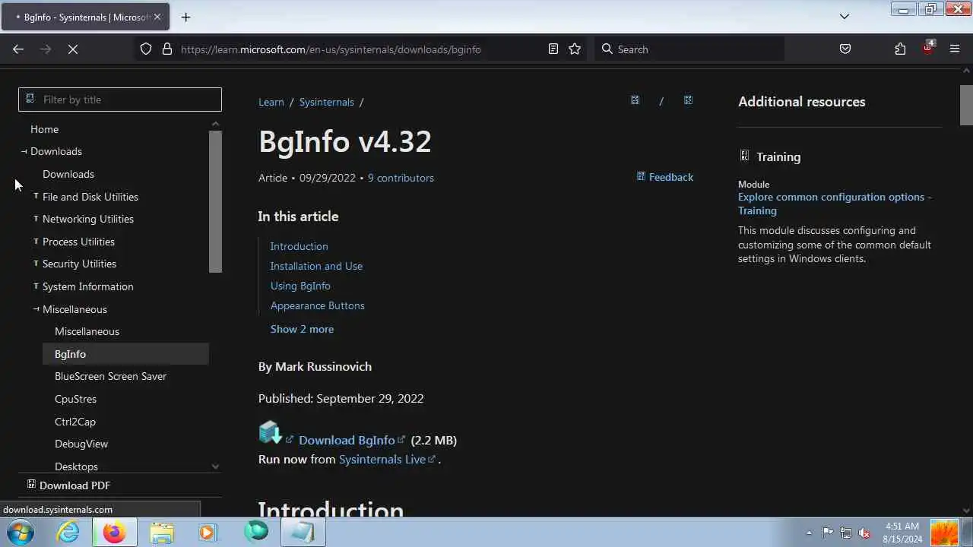Open the taskbar clock and date
This screenshot has width=973, height=547.
(902, 533)
